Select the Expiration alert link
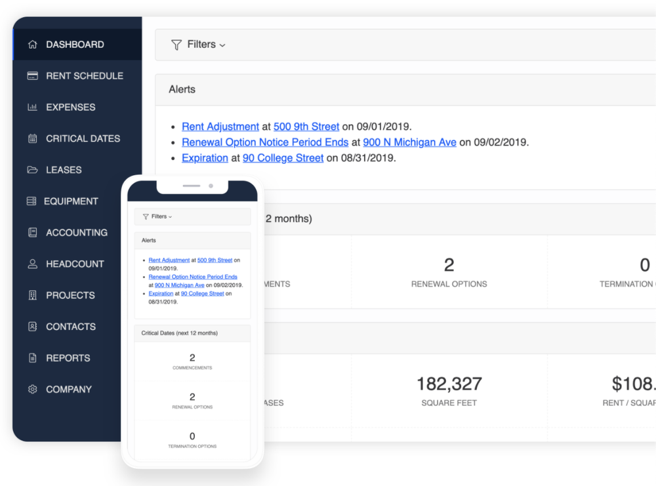The image size is (656, 486). tap(204, 158)
